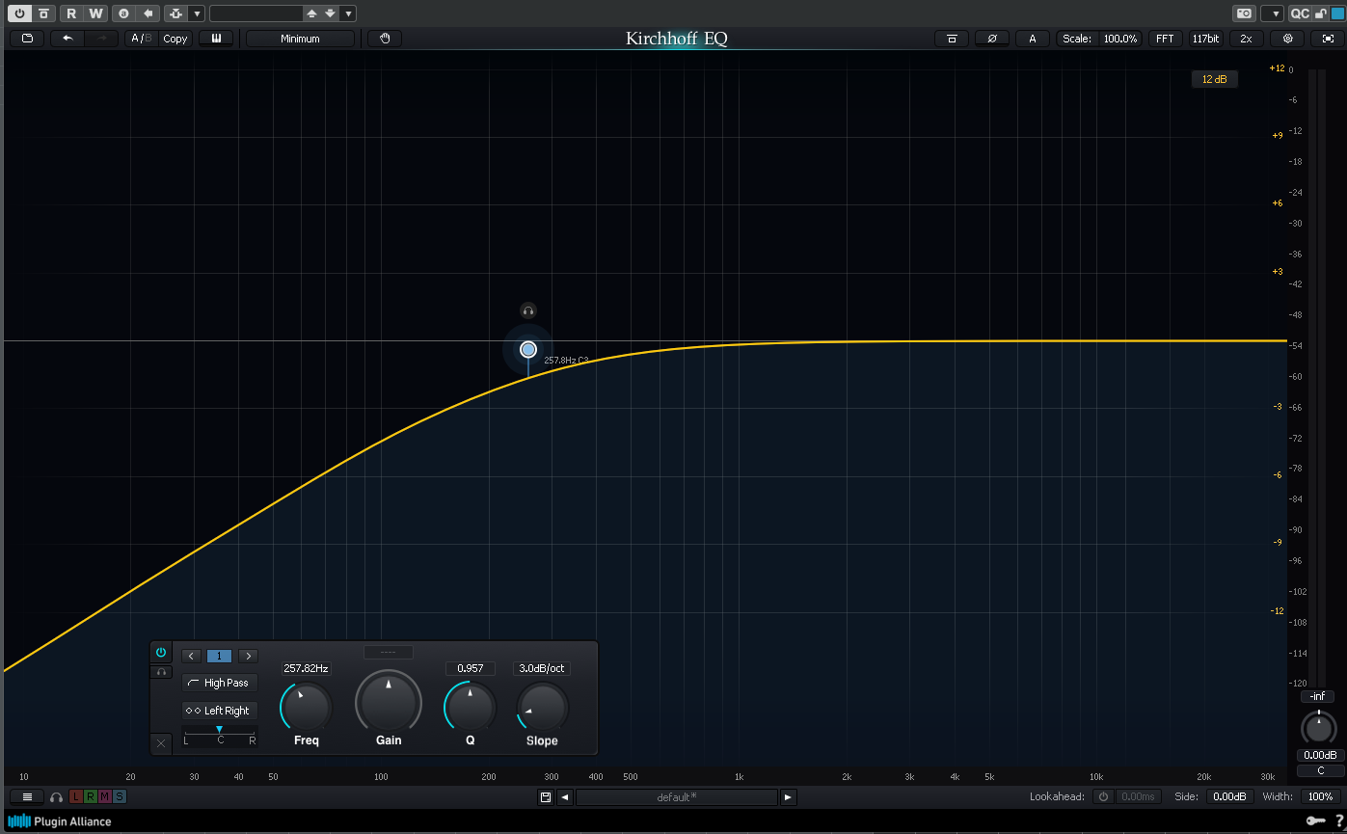The image size is (1347, 834).
Task: Open the Minimum phase mode dropdown
Action: 301,39
